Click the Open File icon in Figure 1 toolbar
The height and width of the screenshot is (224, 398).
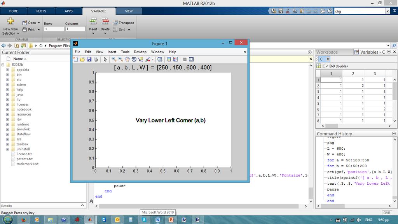point(82,59)
